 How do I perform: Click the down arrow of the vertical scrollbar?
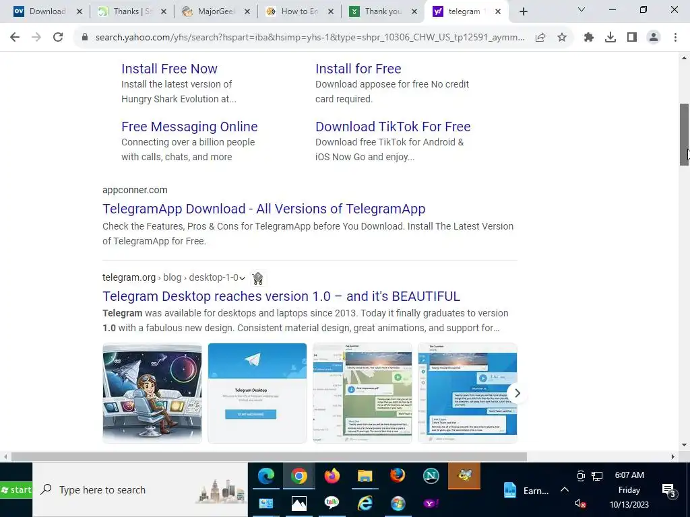(x=684, y=444)
